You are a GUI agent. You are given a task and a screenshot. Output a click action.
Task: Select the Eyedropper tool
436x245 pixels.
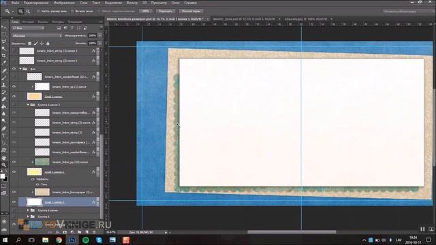3,63
